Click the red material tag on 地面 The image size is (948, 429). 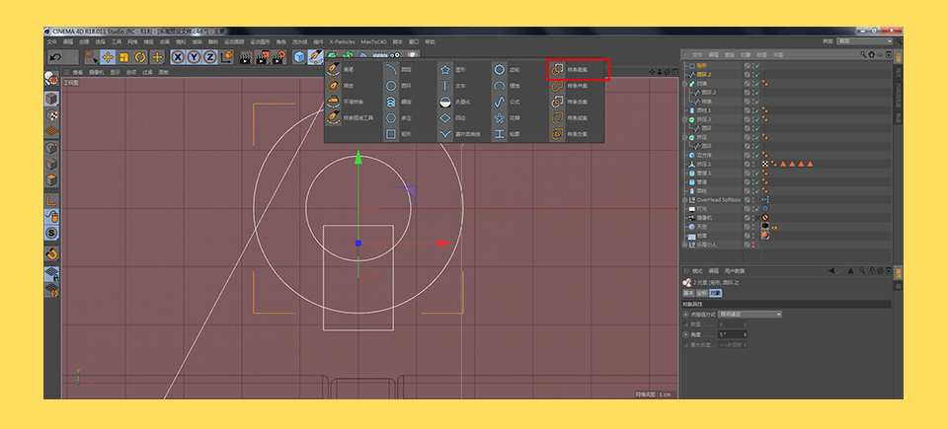764,235
